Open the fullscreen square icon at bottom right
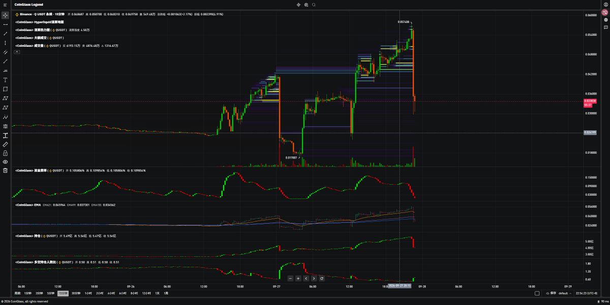Viewport: 610px width, 305px height. (x=537, y=293)
